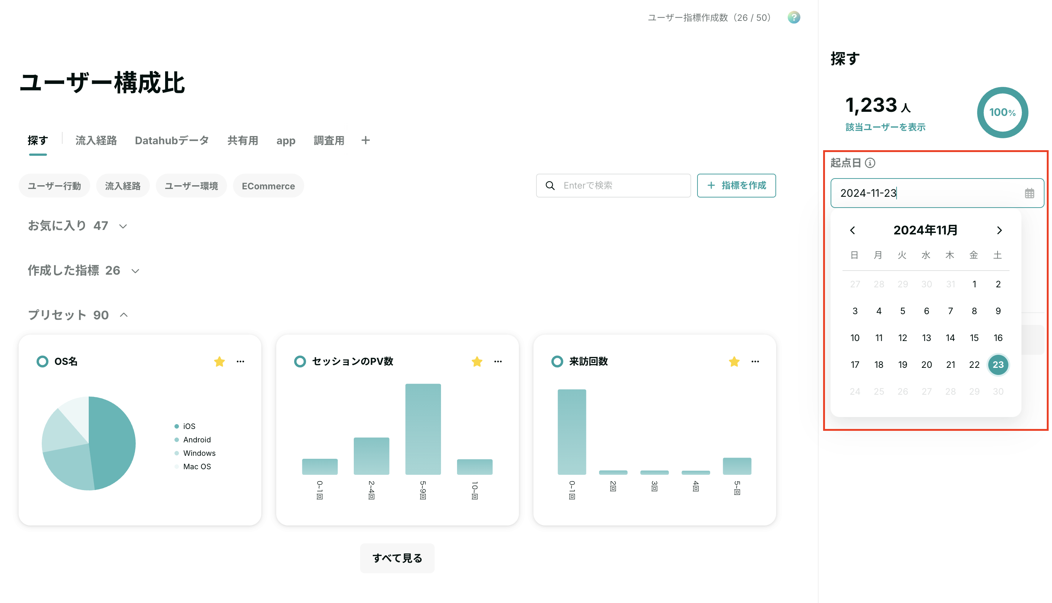The width and height of the screenshot is (1052, 603).
Task: Open the calendar icon in date field
Action: pos(1029,193)
